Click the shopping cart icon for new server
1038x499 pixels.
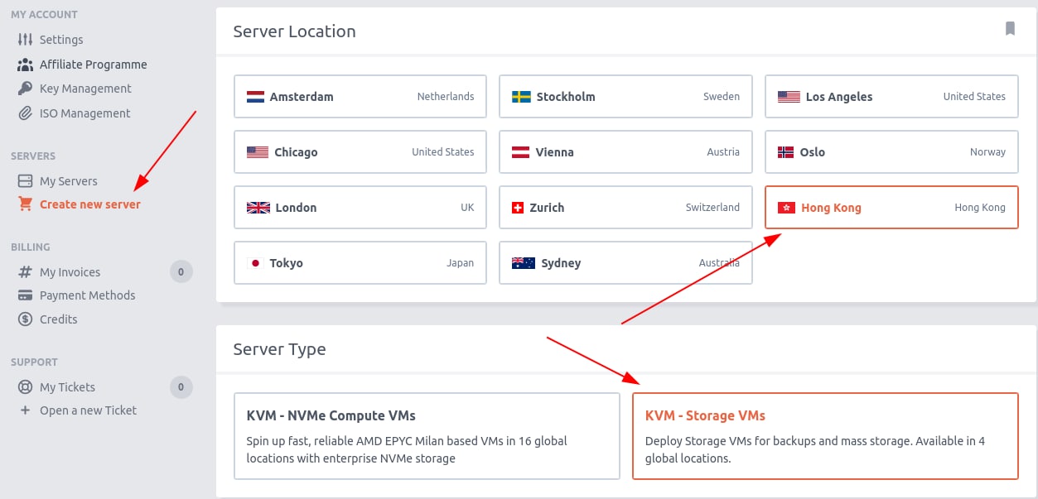(25, 204)
